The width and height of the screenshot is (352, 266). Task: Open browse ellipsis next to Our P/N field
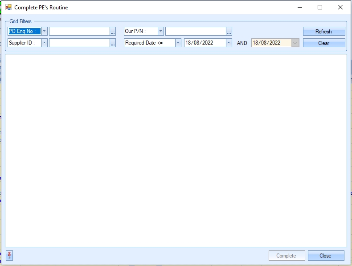pos(229,31)
